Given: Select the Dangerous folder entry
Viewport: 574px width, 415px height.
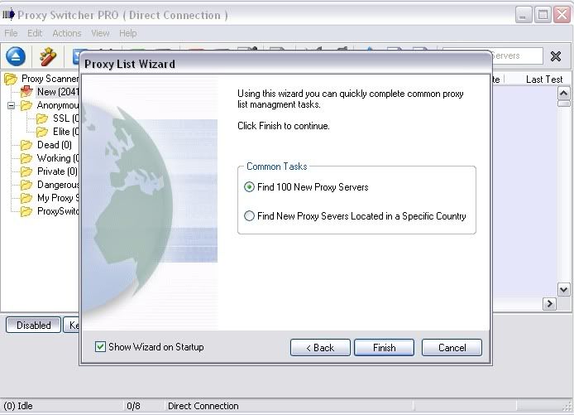Looking at the screenshot, I should [57, 185].
